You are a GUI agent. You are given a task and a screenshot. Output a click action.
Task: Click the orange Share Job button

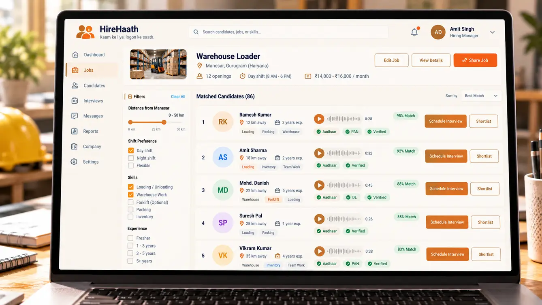click(475, 60)
